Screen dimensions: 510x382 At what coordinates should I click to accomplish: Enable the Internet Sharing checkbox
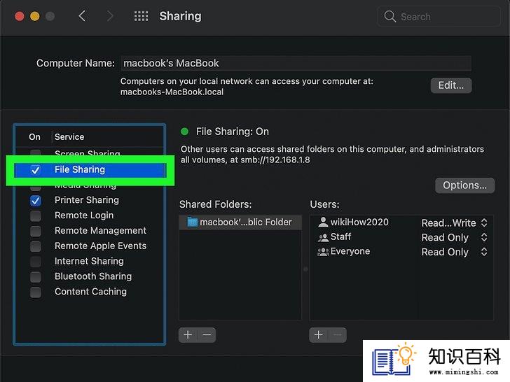tap(36, 262)
